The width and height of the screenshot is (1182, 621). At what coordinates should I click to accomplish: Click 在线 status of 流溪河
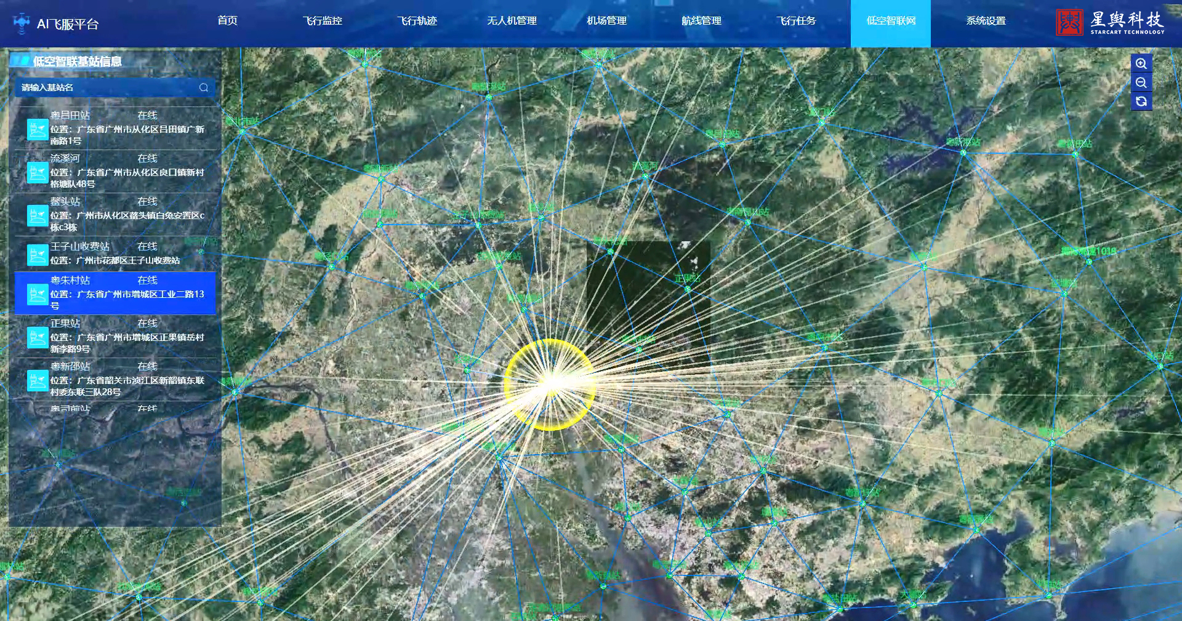point(147,158)
